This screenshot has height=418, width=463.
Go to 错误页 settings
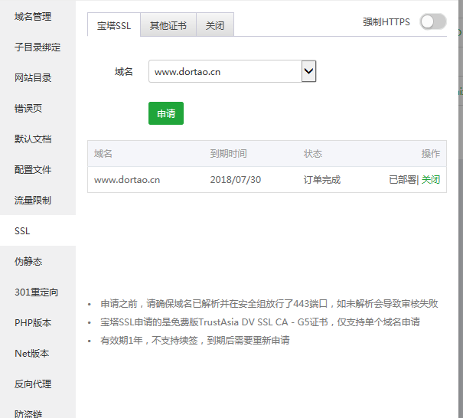[x=28, y=109]
